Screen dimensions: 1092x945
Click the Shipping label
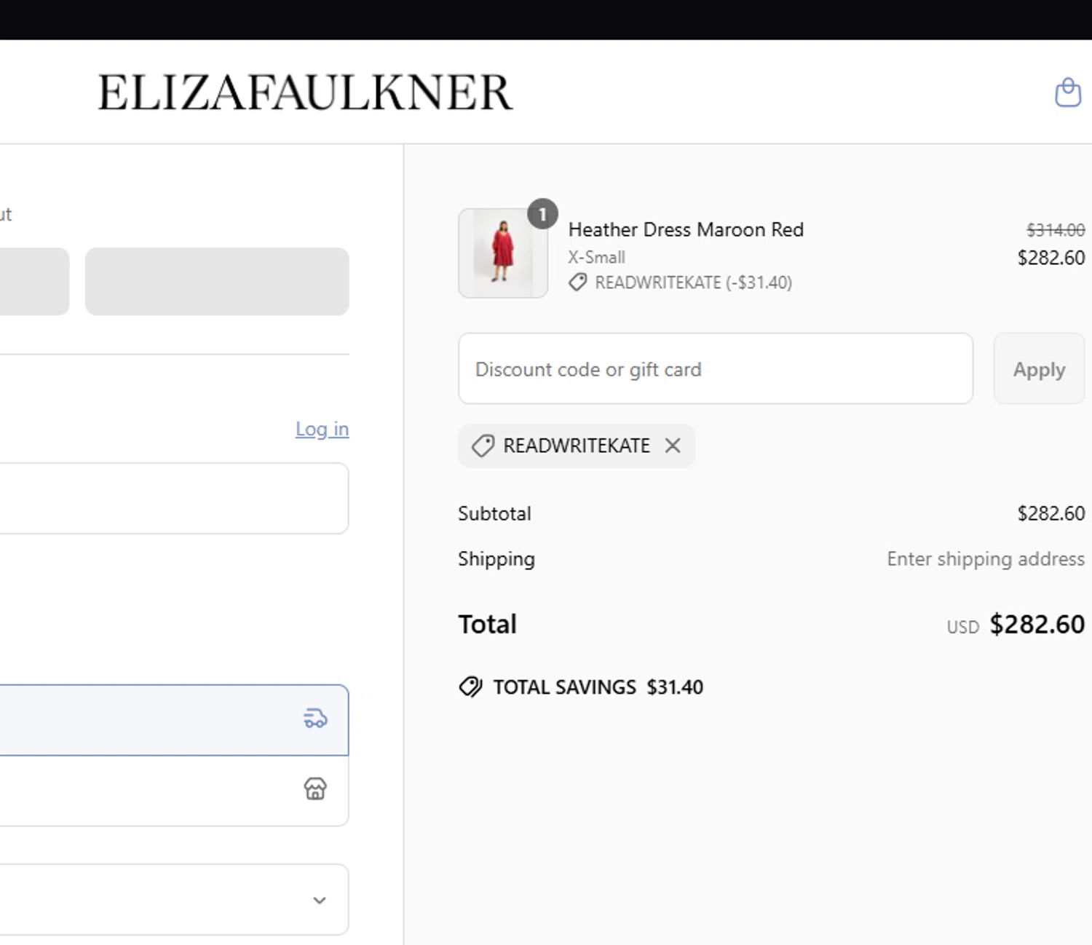pos(496,558)
